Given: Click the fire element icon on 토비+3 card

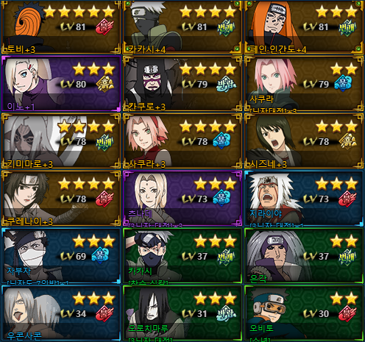Looking at the screenshot, I should (x=104, y=26).
